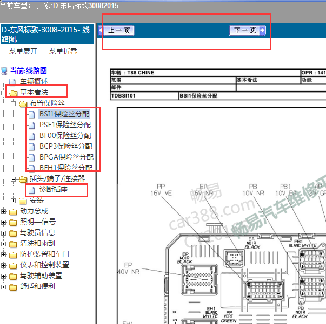This screenshot has width=326, height=324.
Task: Open the 车辆概述 document
Action: 34,81
